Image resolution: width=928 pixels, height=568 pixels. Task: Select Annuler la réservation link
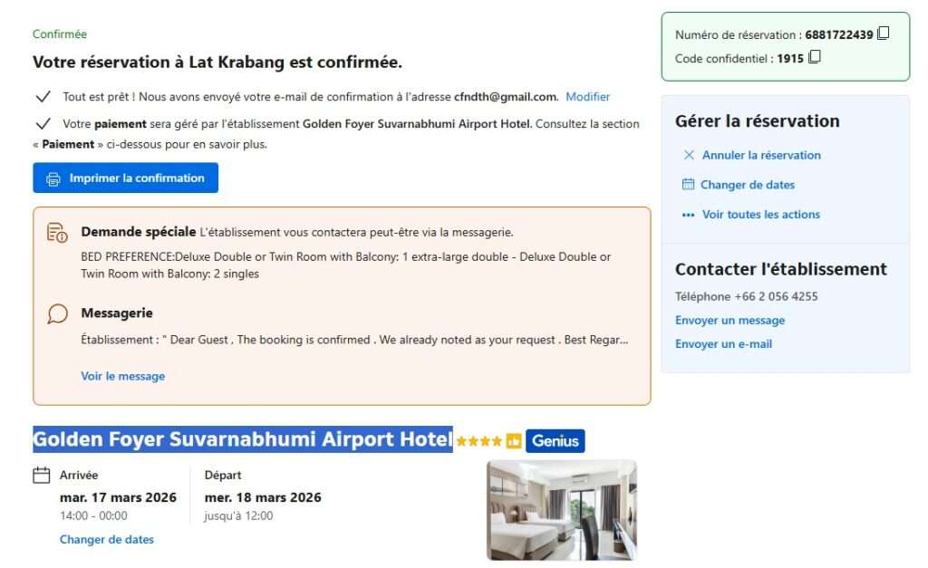[761, 155]
